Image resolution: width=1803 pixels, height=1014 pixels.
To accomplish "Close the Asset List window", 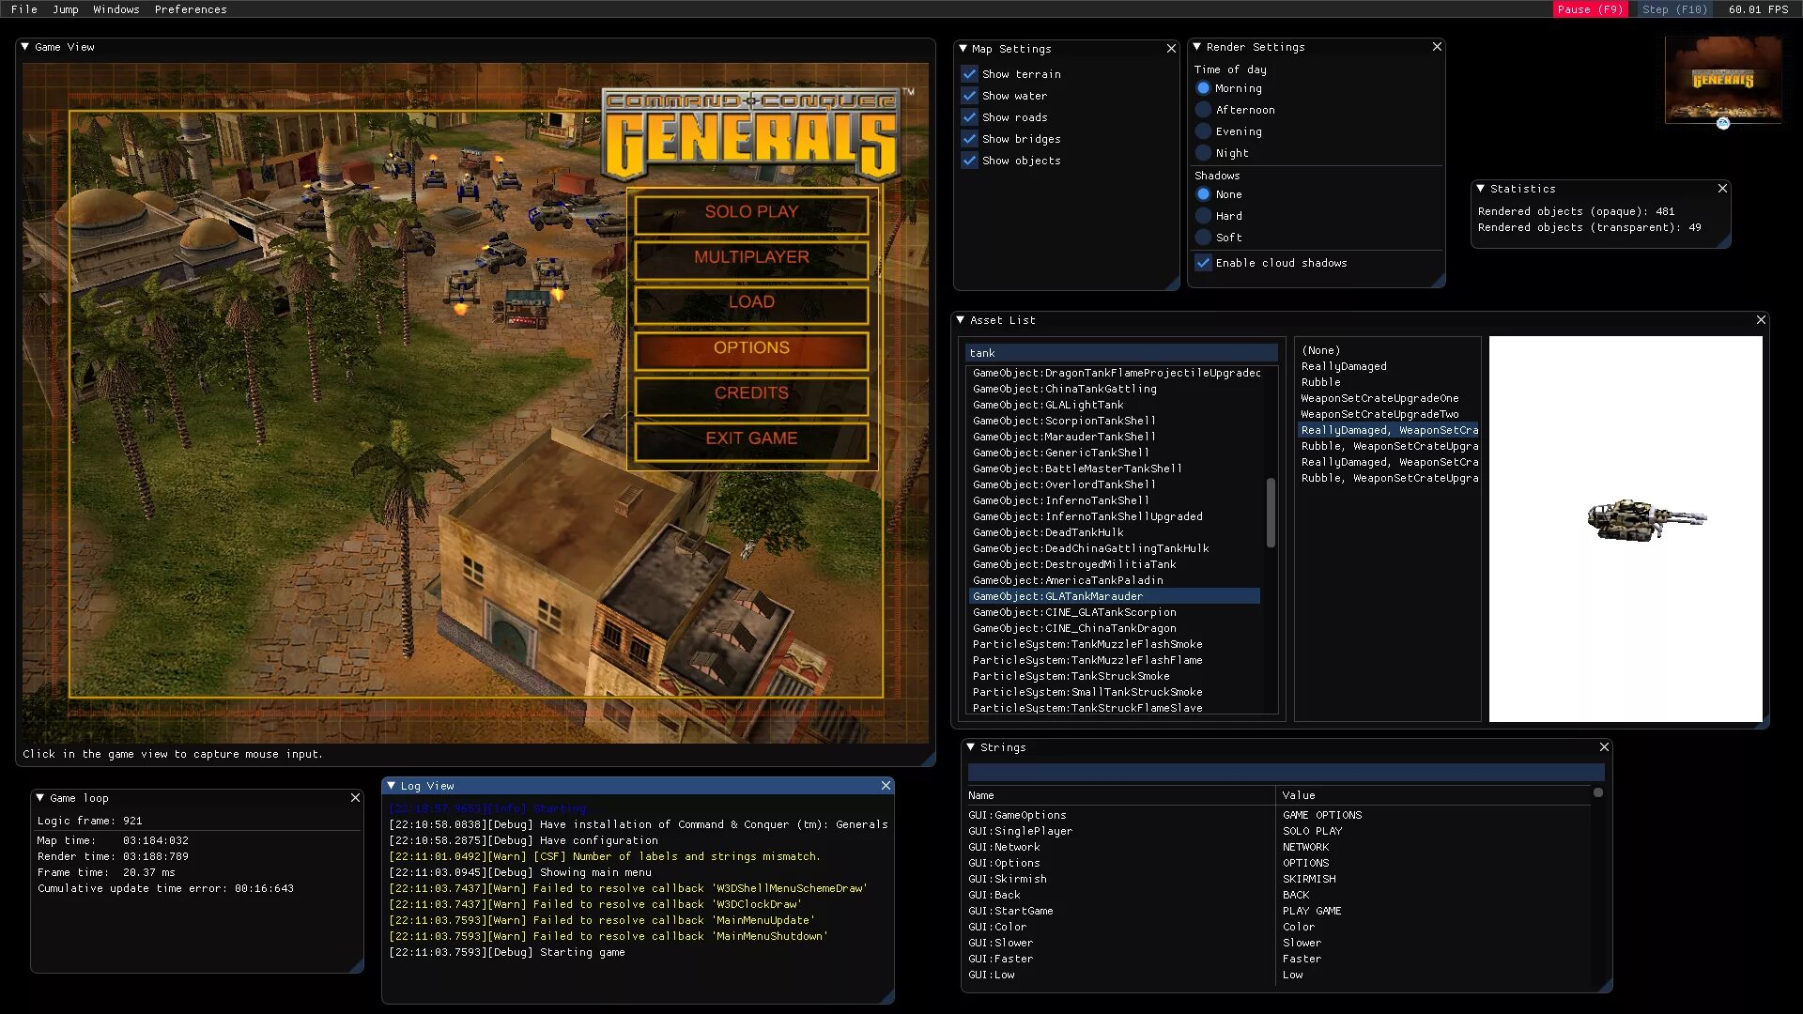I will pyautogui.click(x=1761, y=320).
